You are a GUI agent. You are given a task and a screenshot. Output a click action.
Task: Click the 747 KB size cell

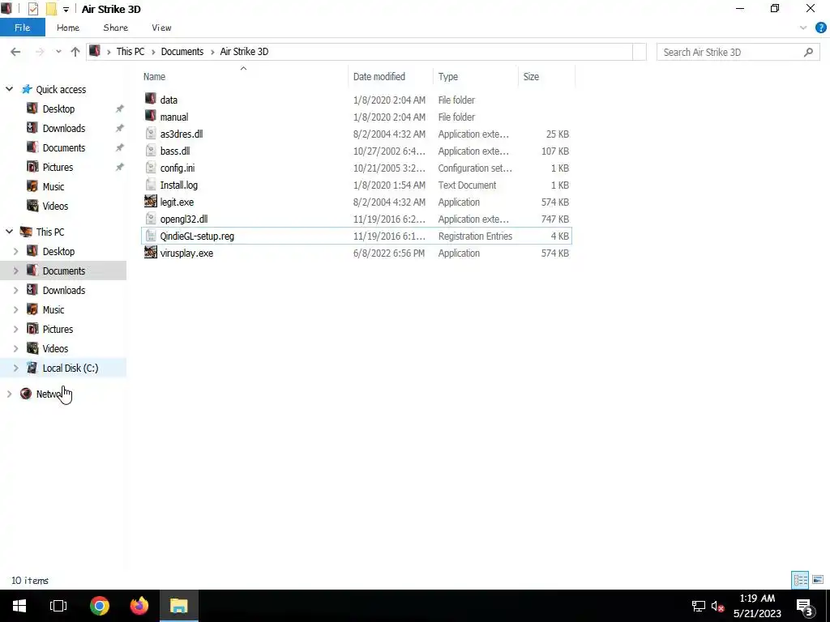tap(555, 219)
